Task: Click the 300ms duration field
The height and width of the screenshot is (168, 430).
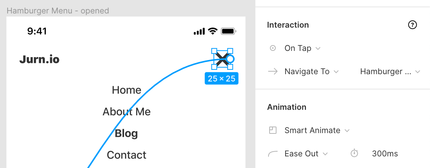Action: 385,154
